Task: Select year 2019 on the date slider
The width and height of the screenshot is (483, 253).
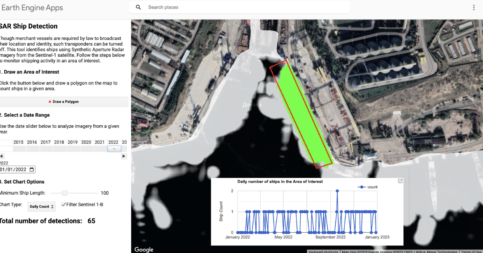Action: (x=72, y=142)
